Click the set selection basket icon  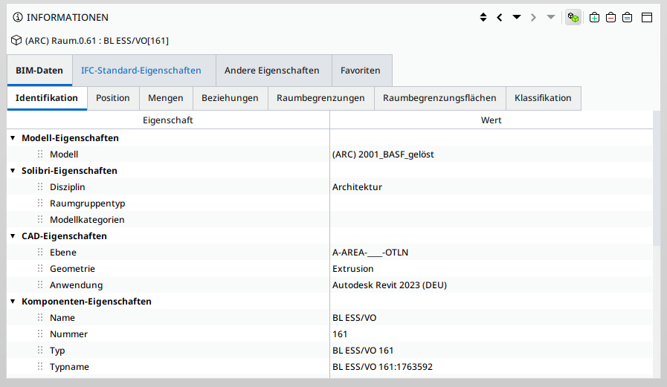[x=628, y=17]
